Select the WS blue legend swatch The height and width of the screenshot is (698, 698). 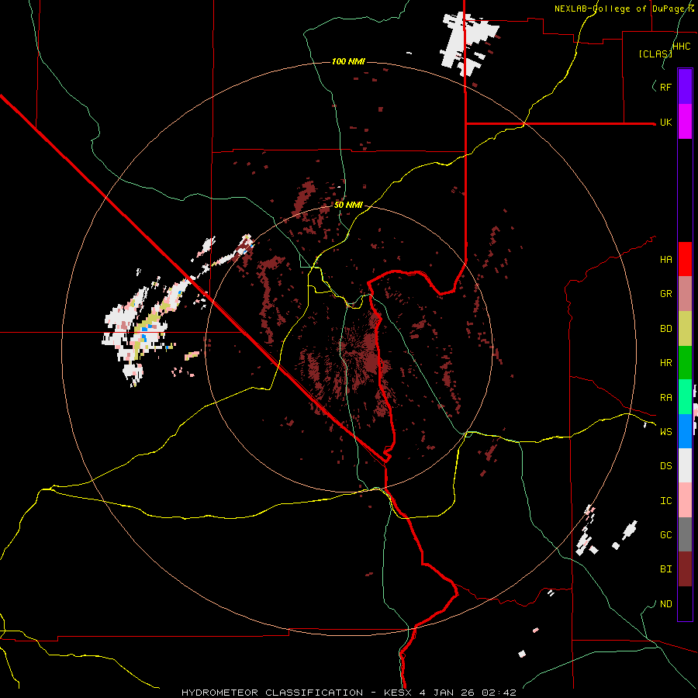(x=685, y=431)
